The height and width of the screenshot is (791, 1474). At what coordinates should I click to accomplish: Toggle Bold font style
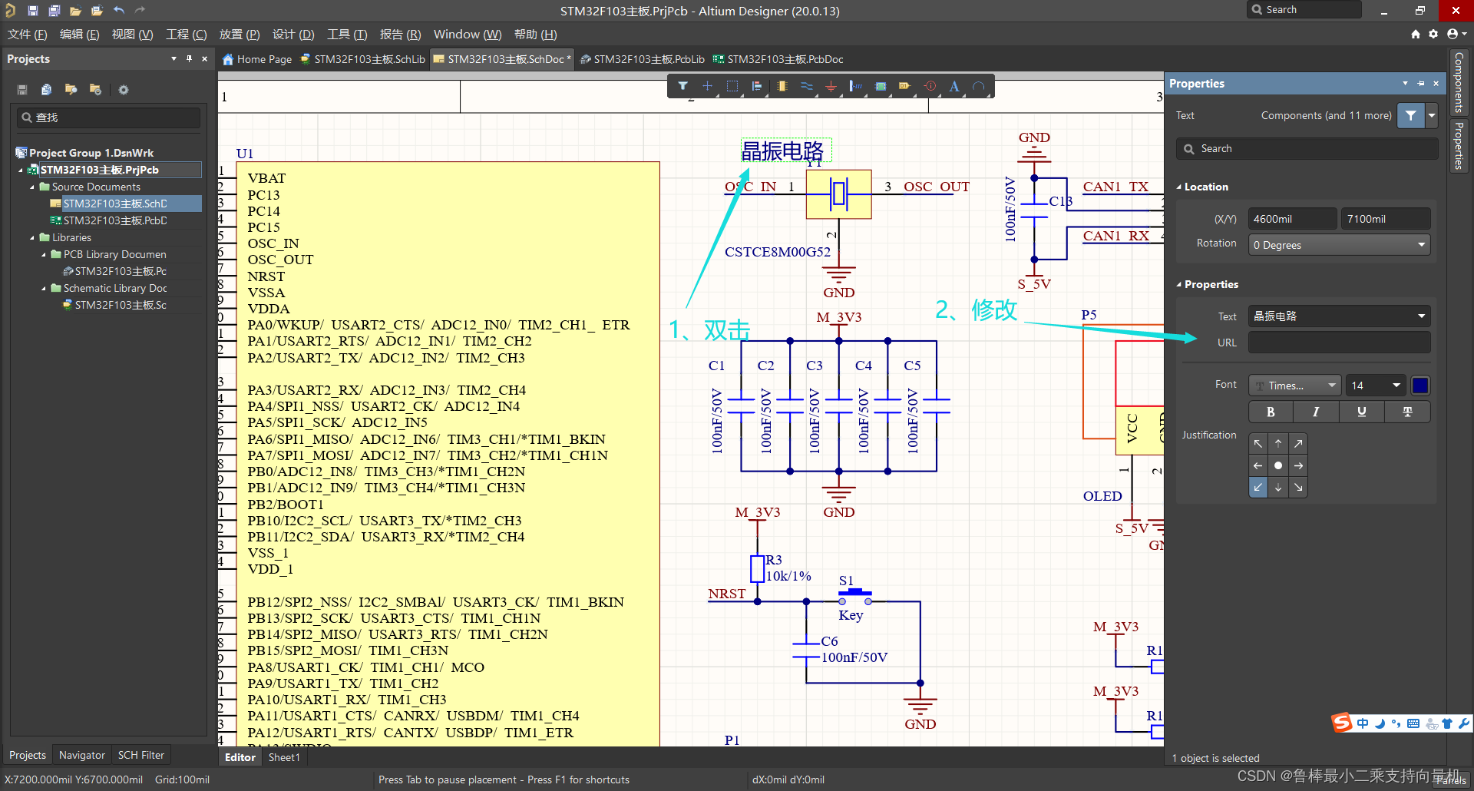click(1271, 412)
